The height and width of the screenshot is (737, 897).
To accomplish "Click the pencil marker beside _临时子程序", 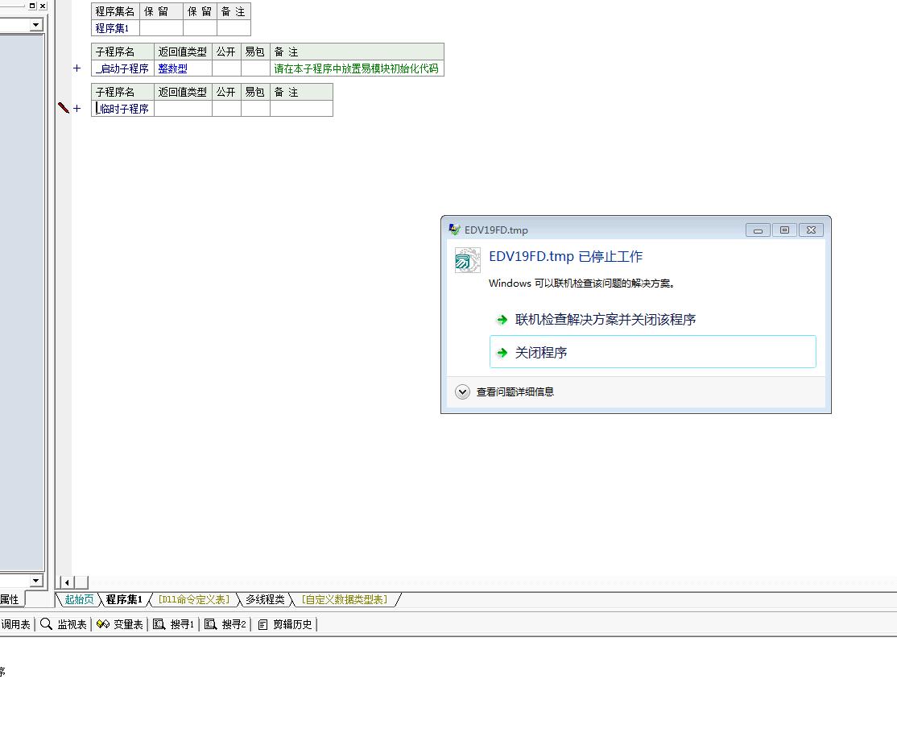I will (x=64, y=108).
